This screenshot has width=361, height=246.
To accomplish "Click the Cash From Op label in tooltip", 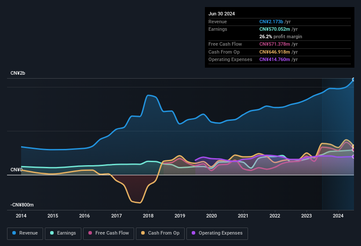I will pos(224,52).
